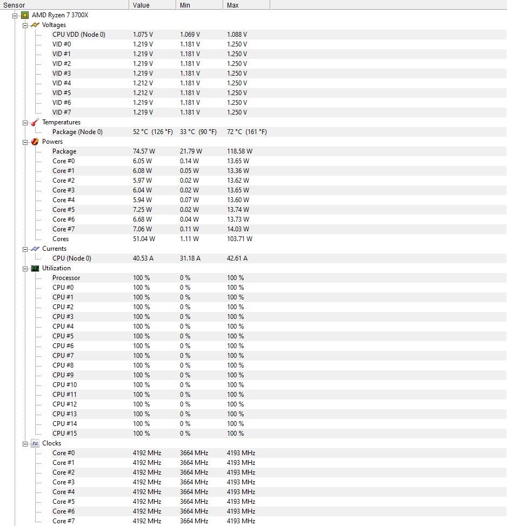Click the 40.53 A current value
507x526 pixels.
(143, 258)
